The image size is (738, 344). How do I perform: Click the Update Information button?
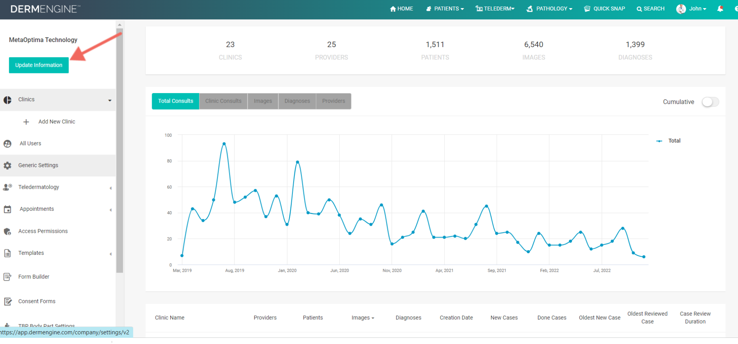coord(39,65)
